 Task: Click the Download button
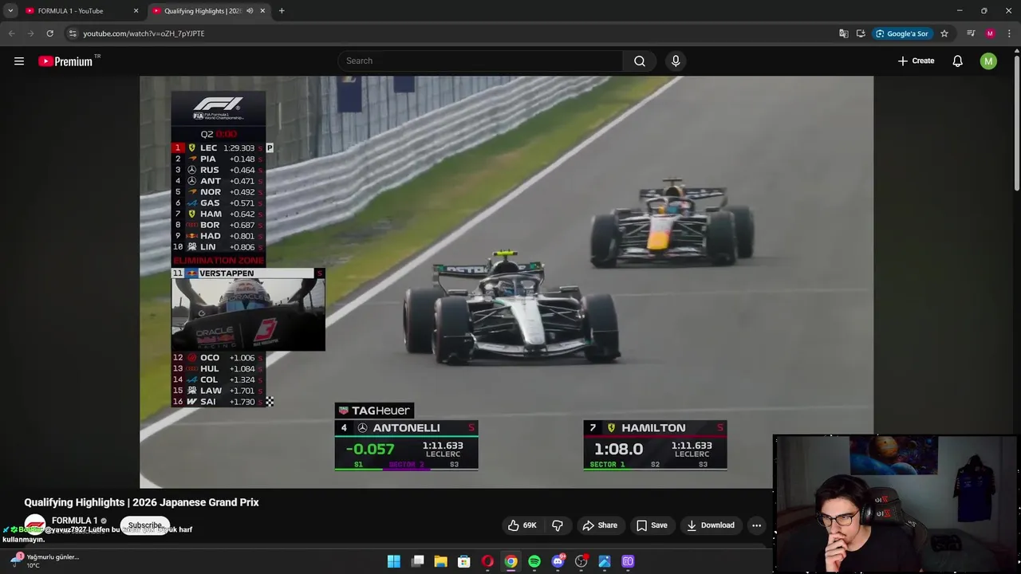coord(711,525)
